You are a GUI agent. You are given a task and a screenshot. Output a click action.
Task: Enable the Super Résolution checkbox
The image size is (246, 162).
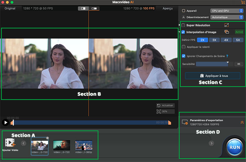click(x=183, y=25)
